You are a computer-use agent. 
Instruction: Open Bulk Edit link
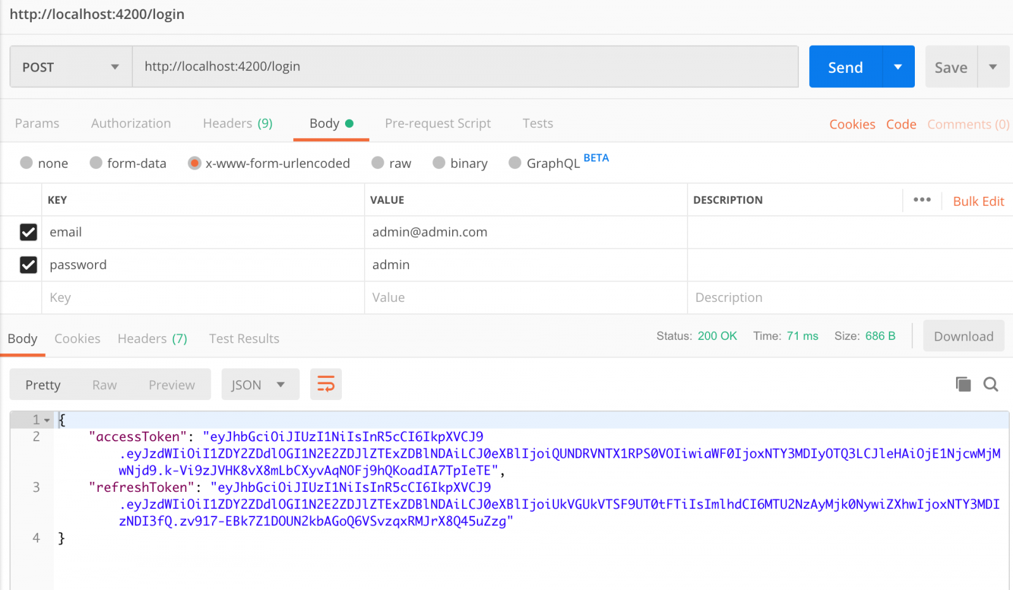pos(978,201)
